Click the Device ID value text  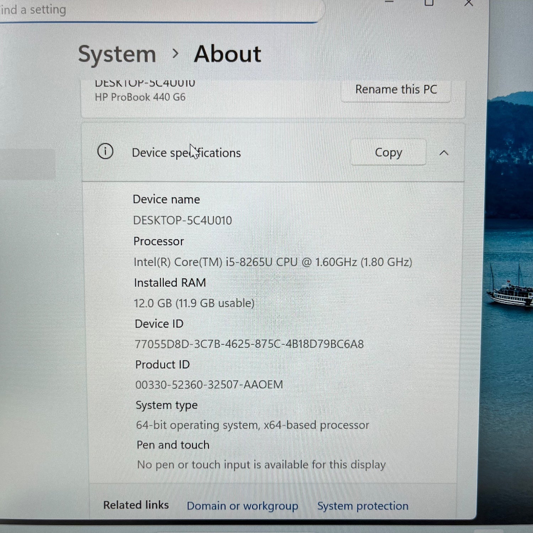249,344
